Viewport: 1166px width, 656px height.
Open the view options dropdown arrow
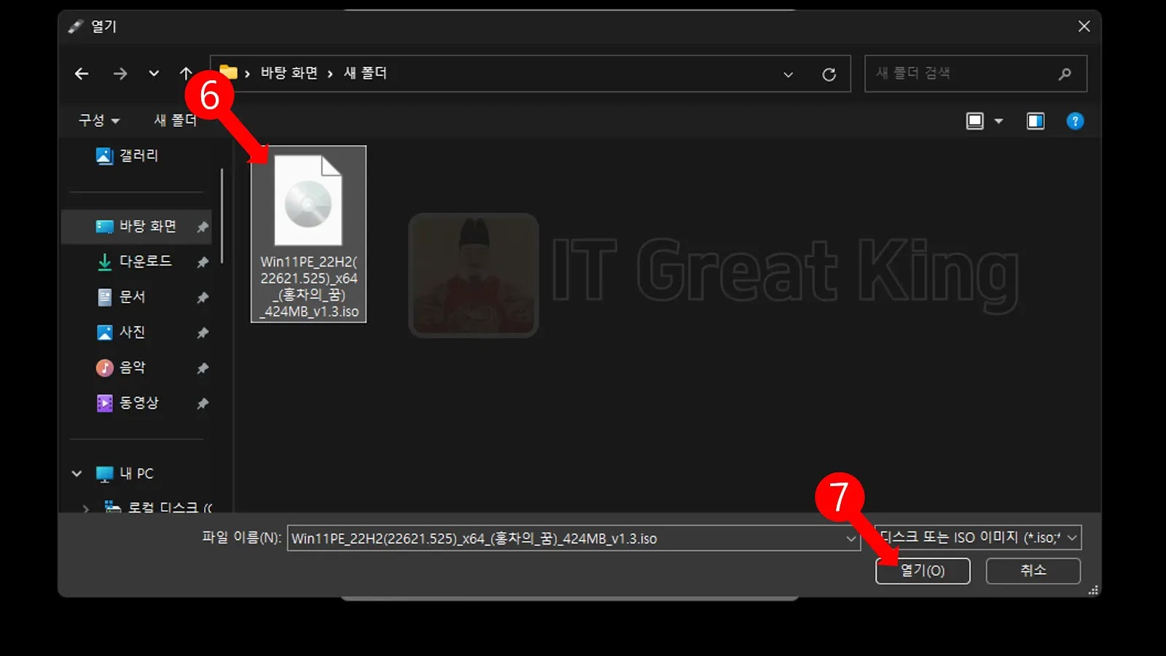[x=998, y=121]
